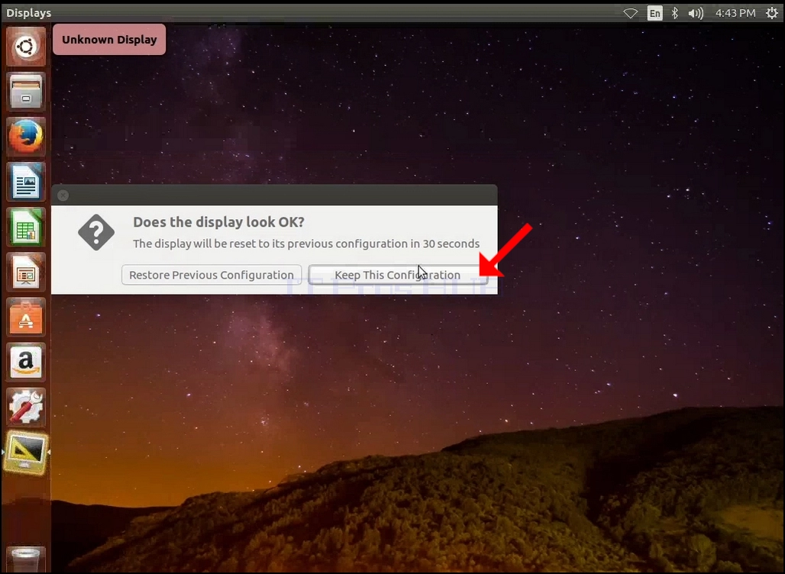Open System Settings wrench-and-gear icon
Screen dimensions: 785x574
pyautogui.click(x=26, y=408)
